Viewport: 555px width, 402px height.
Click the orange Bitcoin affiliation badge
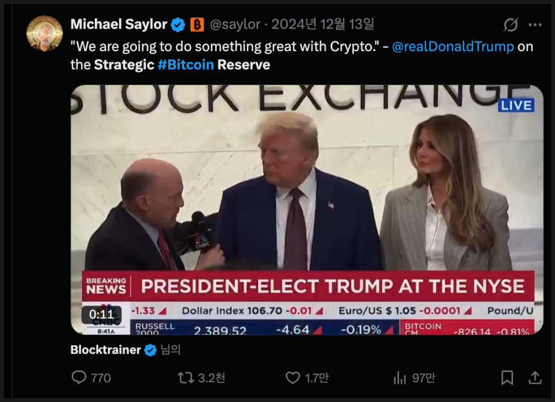[197, 25]
